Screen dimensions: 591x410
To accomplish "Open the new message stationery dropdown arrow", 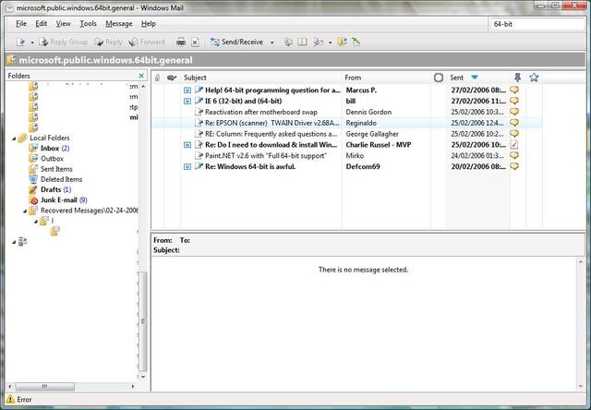I will [x=32, y=42].
